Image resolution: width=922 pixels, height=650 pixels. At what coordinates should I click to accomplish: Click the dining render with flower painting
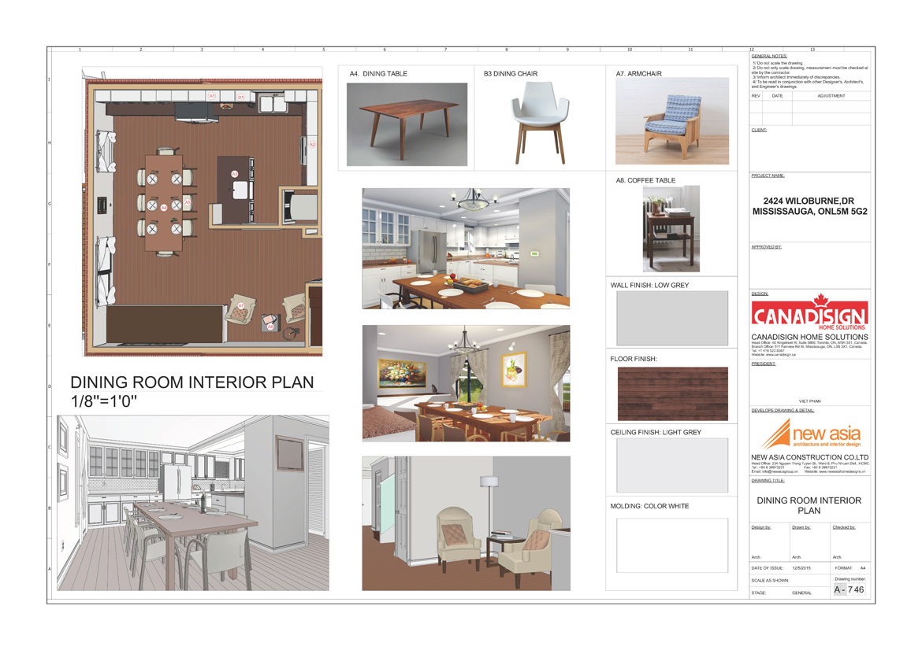[466, 383]
